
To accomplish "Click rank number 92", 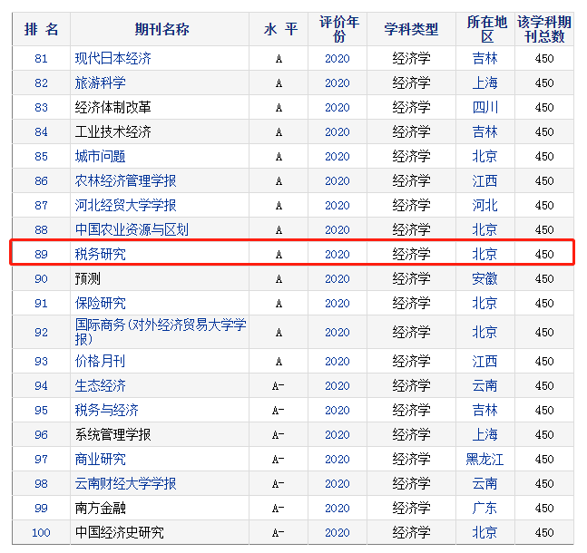I will (x=41, y=332).
